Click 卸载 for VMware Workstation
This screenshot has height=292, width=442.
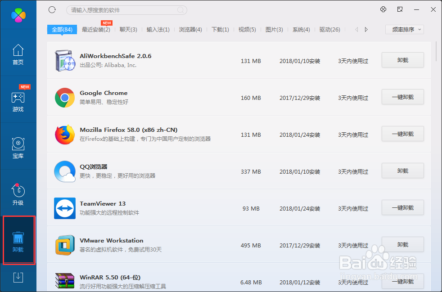pos(403,245)
